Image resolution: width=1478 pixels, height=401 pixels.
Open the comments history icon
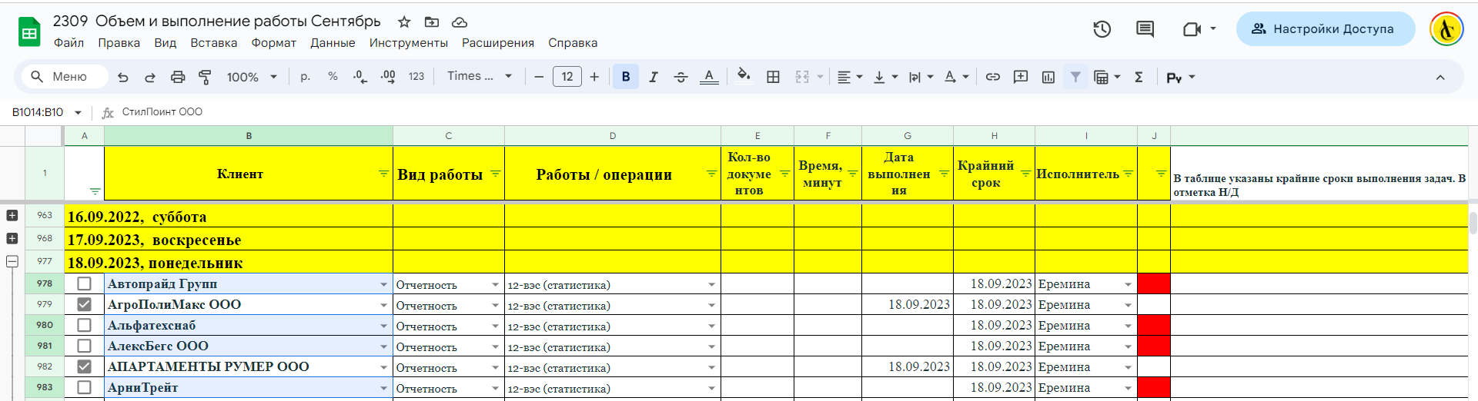[x=1145, y=29]
